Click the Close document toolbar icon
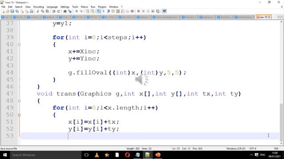 point(22,11)
